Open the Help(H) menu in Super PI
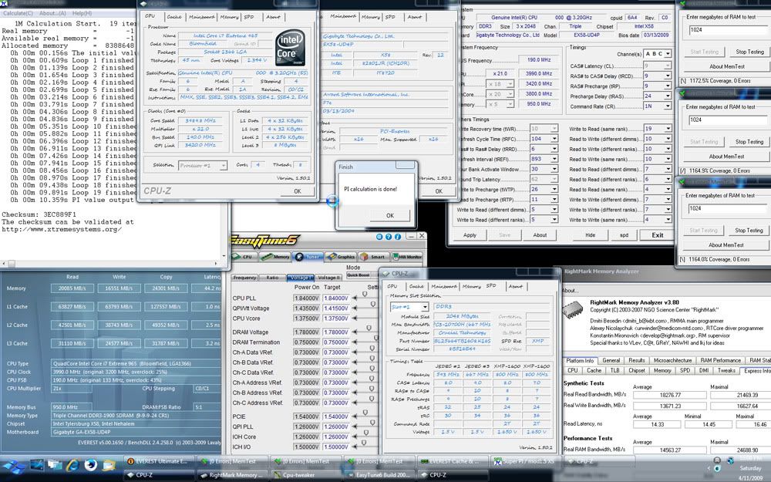Viewport: 771px width, 482px height. tap(82, 13)
